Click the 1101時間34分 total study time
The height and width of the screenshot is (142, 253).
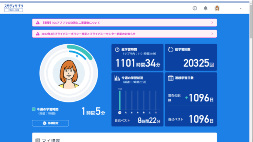pyautogui.click(x=138, y=63)
